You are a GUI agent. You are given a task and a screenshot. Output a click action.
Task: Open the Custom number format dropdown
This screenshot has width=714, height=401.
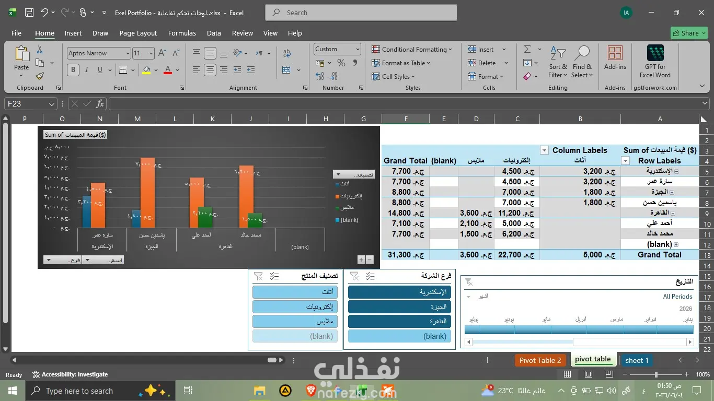point(358,49)
